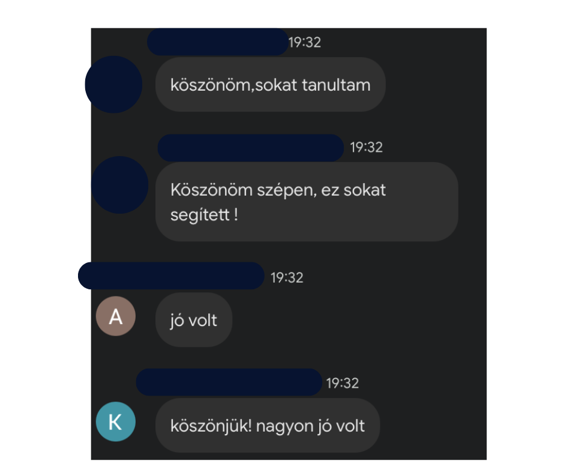Screen dimensions: 564x473
Task: Click the word 'tanultam' in the first message
Action: pyautogui.click(x=336, y=85)
